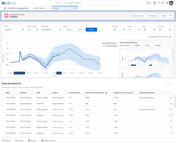176x143 pixels.
Task: Open the user profile avatar
Action: 171,3
